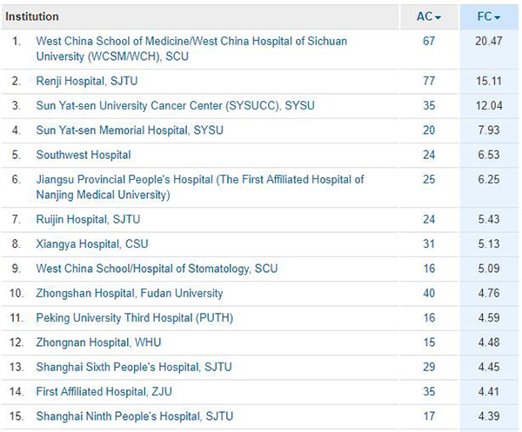Open Jiangsu Provincial People's Hospital link
This screenshot has height=432, width=522.
[x=200, y=179]
